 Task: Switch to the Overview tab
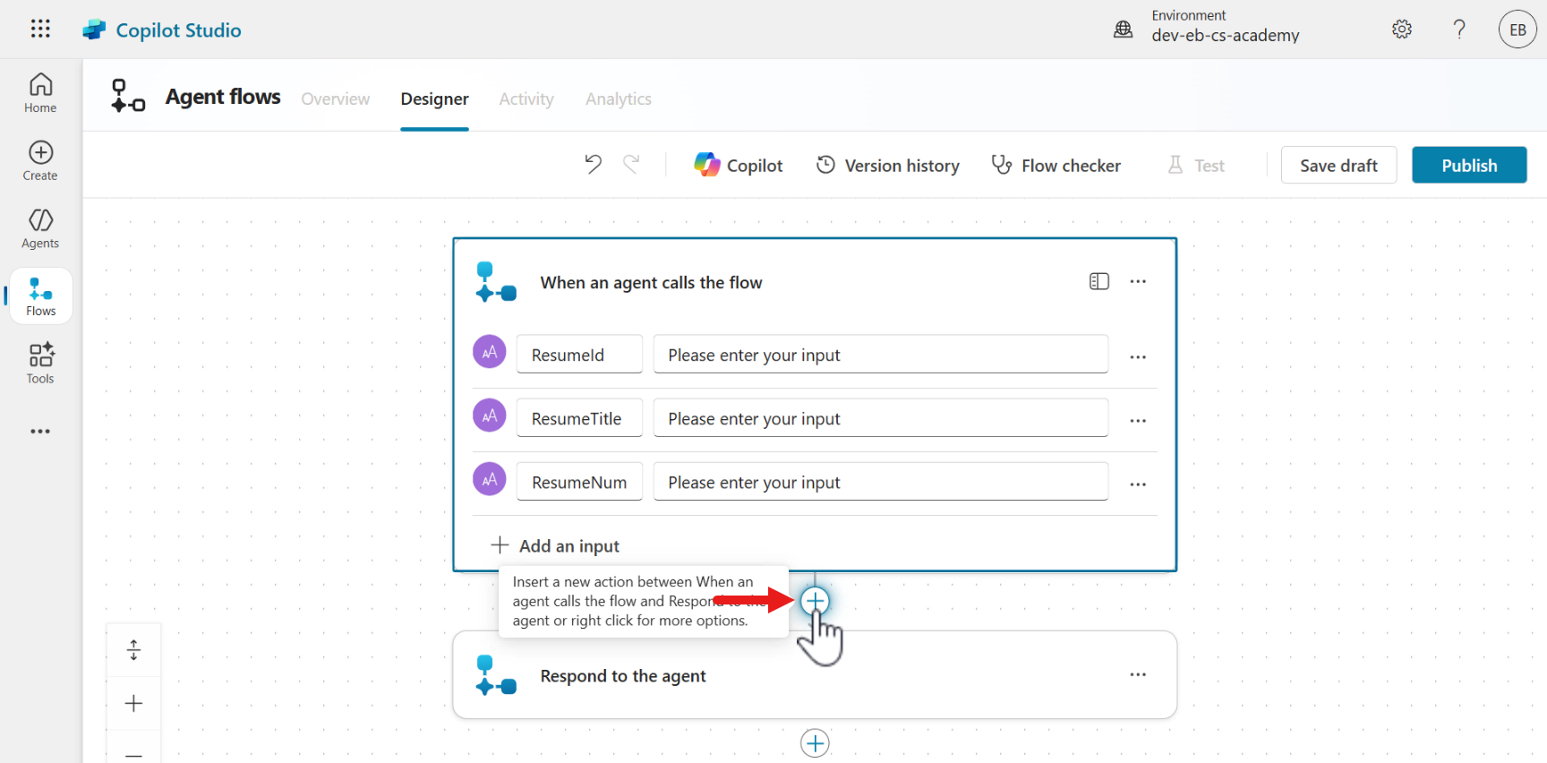pyautogui.click(x=335, y=99)
